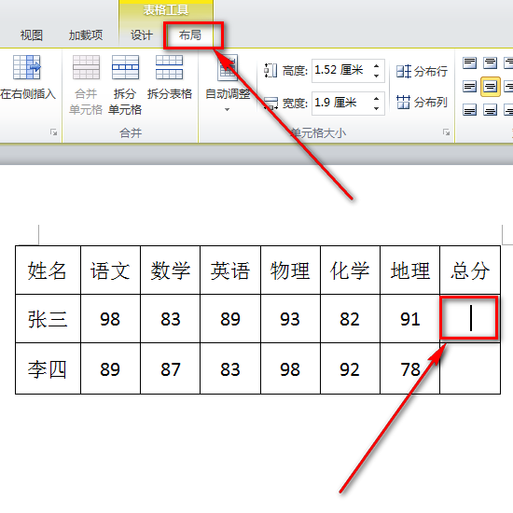Image resolution: width=513 pixels, height=513 pixels.
Task: Click 李四's 地理 score 78
Action: [x=410, y=368]
